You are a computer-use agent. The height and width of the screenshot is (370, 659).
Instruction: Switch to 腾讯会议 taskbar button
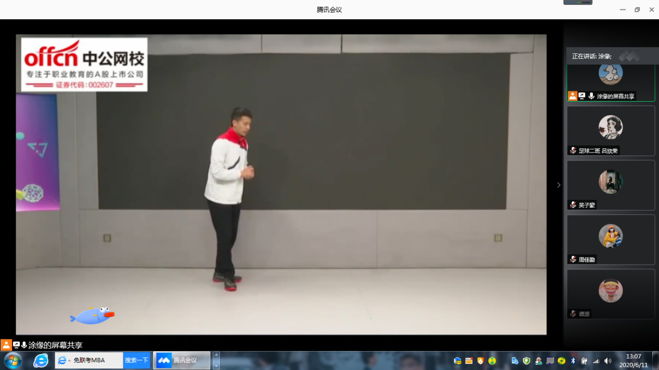tap(181, 360)
